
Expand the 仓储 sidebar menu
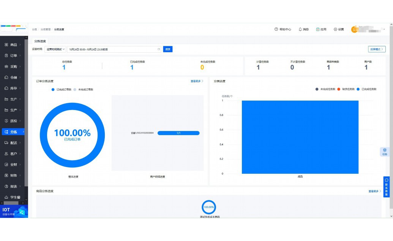pyautogui.click(x=13, y=77)
